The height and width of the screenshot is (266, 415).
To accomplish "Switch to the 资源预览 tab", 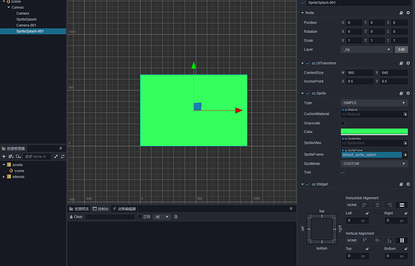I will [x=79, y=209].
